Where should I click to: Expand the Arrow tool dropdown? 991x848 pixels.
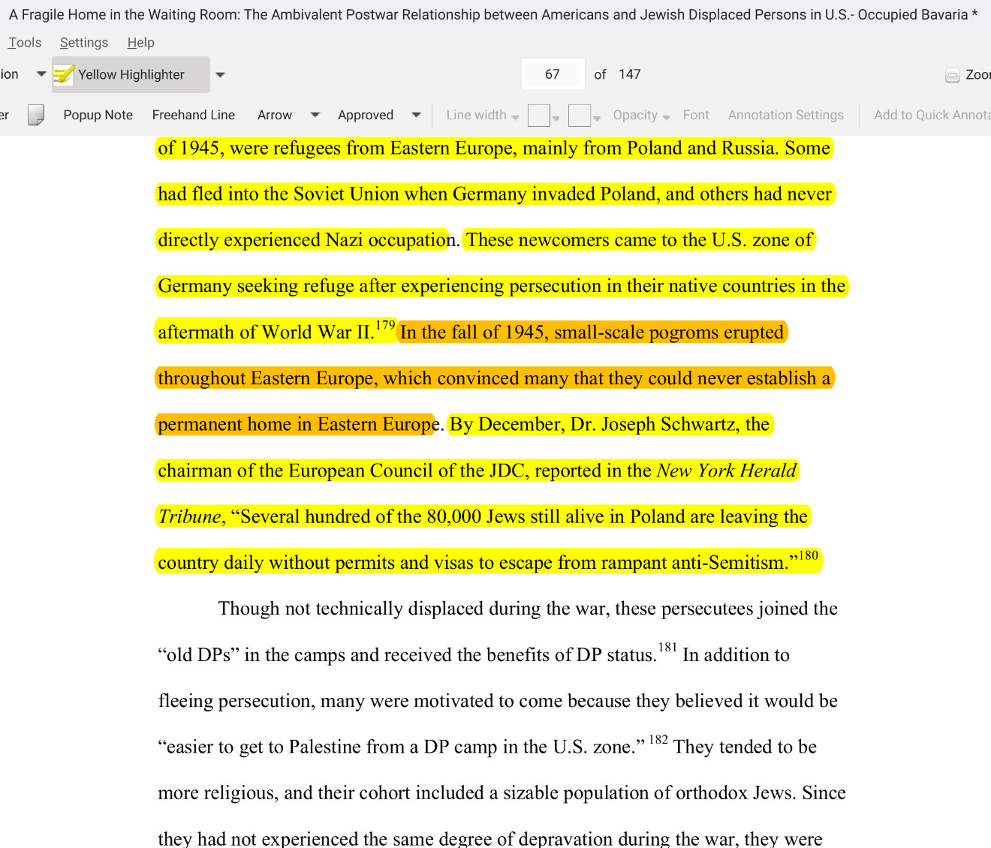(x=315, y=115)
